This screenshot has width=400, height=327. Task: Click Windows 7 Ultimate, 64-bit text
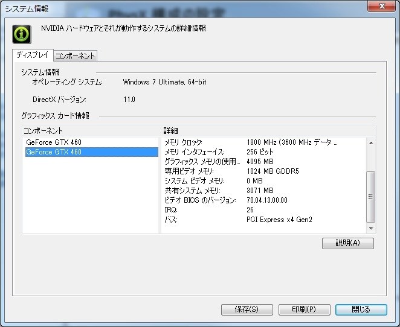click(164, 82)
